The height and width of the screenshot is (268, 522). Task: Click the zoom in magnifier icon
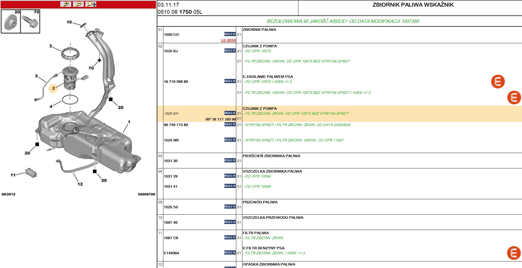coord(66,4)
